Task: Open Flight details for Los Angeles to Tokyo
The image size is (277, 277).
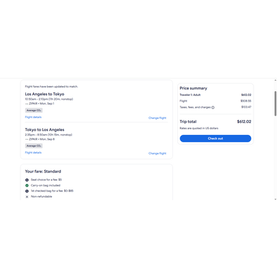Action: tap(33, 117)
